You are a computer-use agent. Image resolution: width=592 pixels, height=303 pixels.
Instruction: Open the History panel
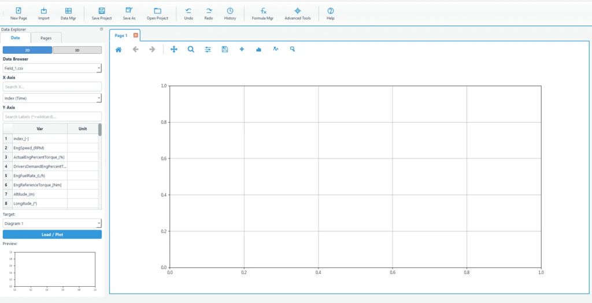pyautogui.click(x=230, y=13)
